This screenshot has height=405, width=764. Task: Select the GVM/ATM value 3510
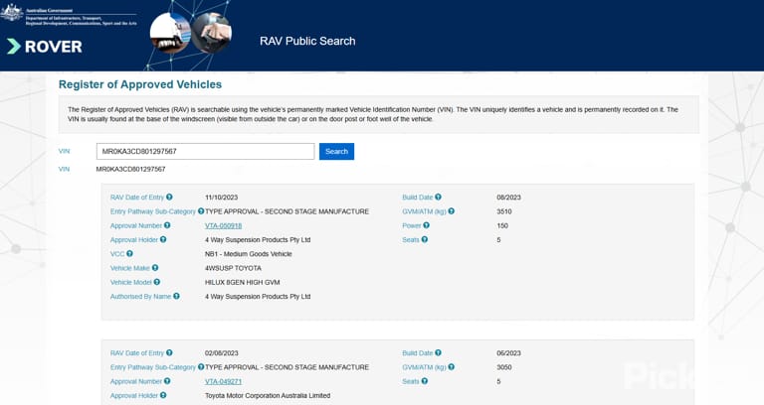tap(504, 211)
